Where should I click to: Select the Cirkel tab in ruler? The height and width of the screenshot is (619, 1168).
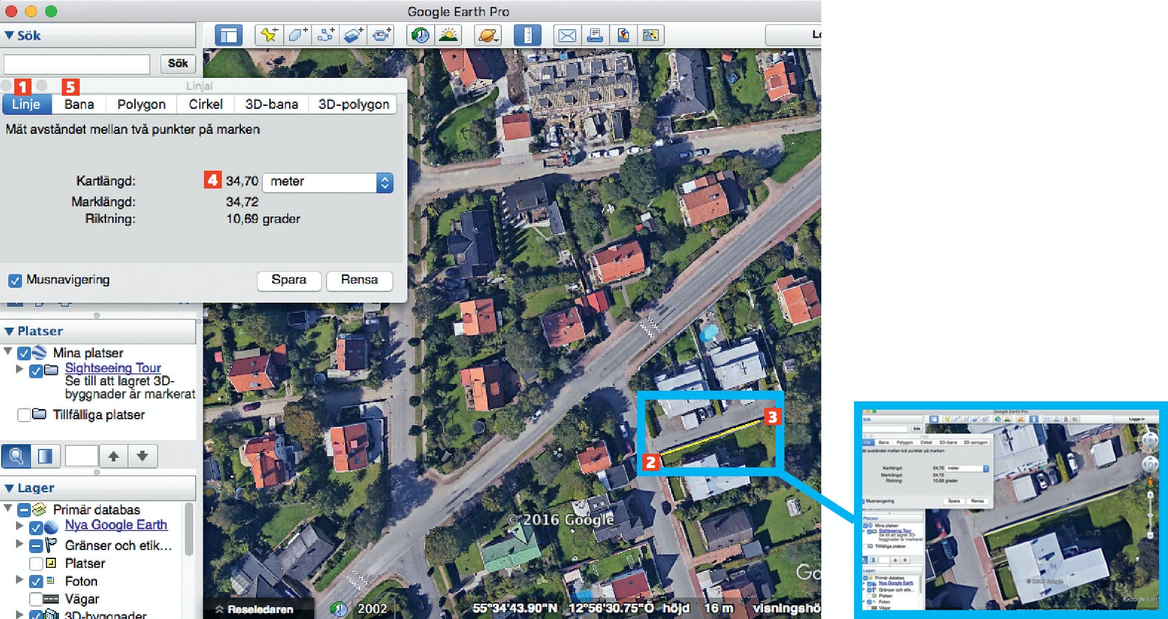pos(206,104)
